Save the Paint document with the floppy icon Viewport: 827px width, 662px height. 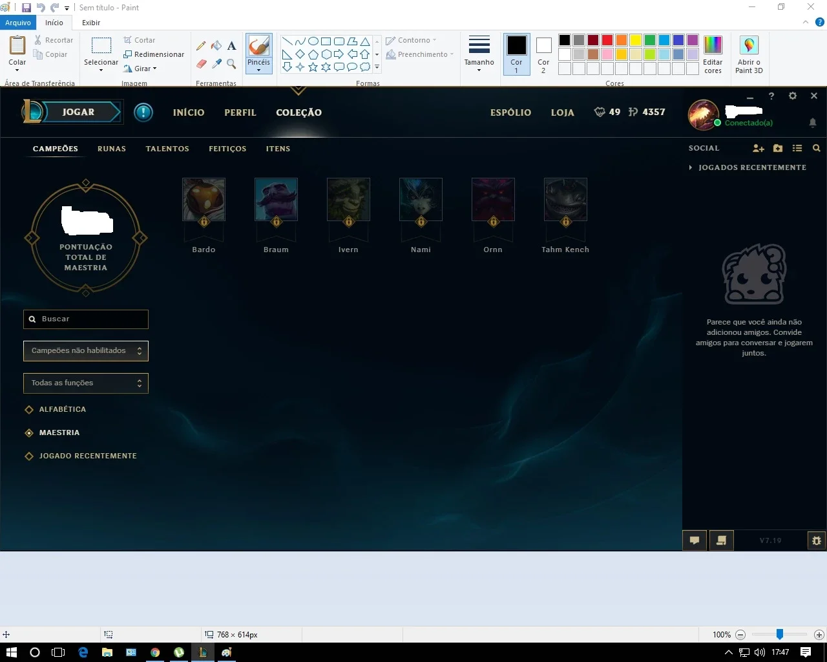26,8
